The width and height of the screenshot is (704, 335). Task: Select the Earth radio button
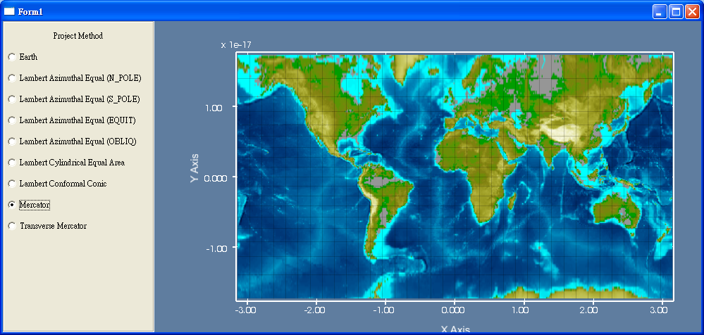click(x=12, y=57)
